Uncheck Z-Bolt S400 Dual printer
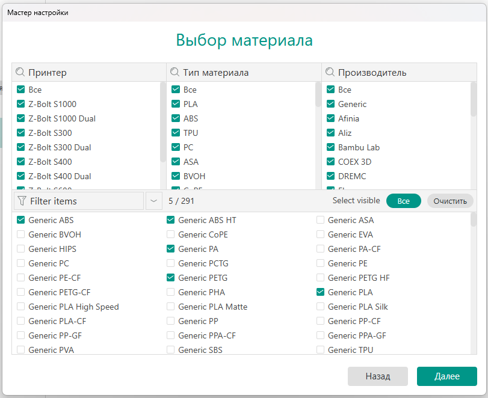Screen dimensions: 488x398 pyautogui.click(x=20, y=176)
